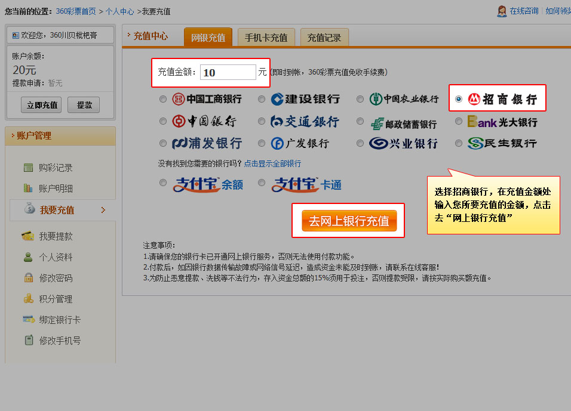This screenshot has width=571, height=411.
Task: Show all banks via 点击显示全部银行
Action: (272, 163)
